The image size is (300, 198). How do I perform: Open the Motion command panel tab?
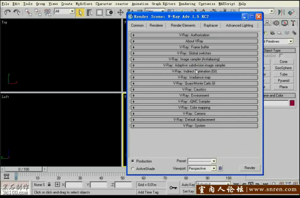276,23
